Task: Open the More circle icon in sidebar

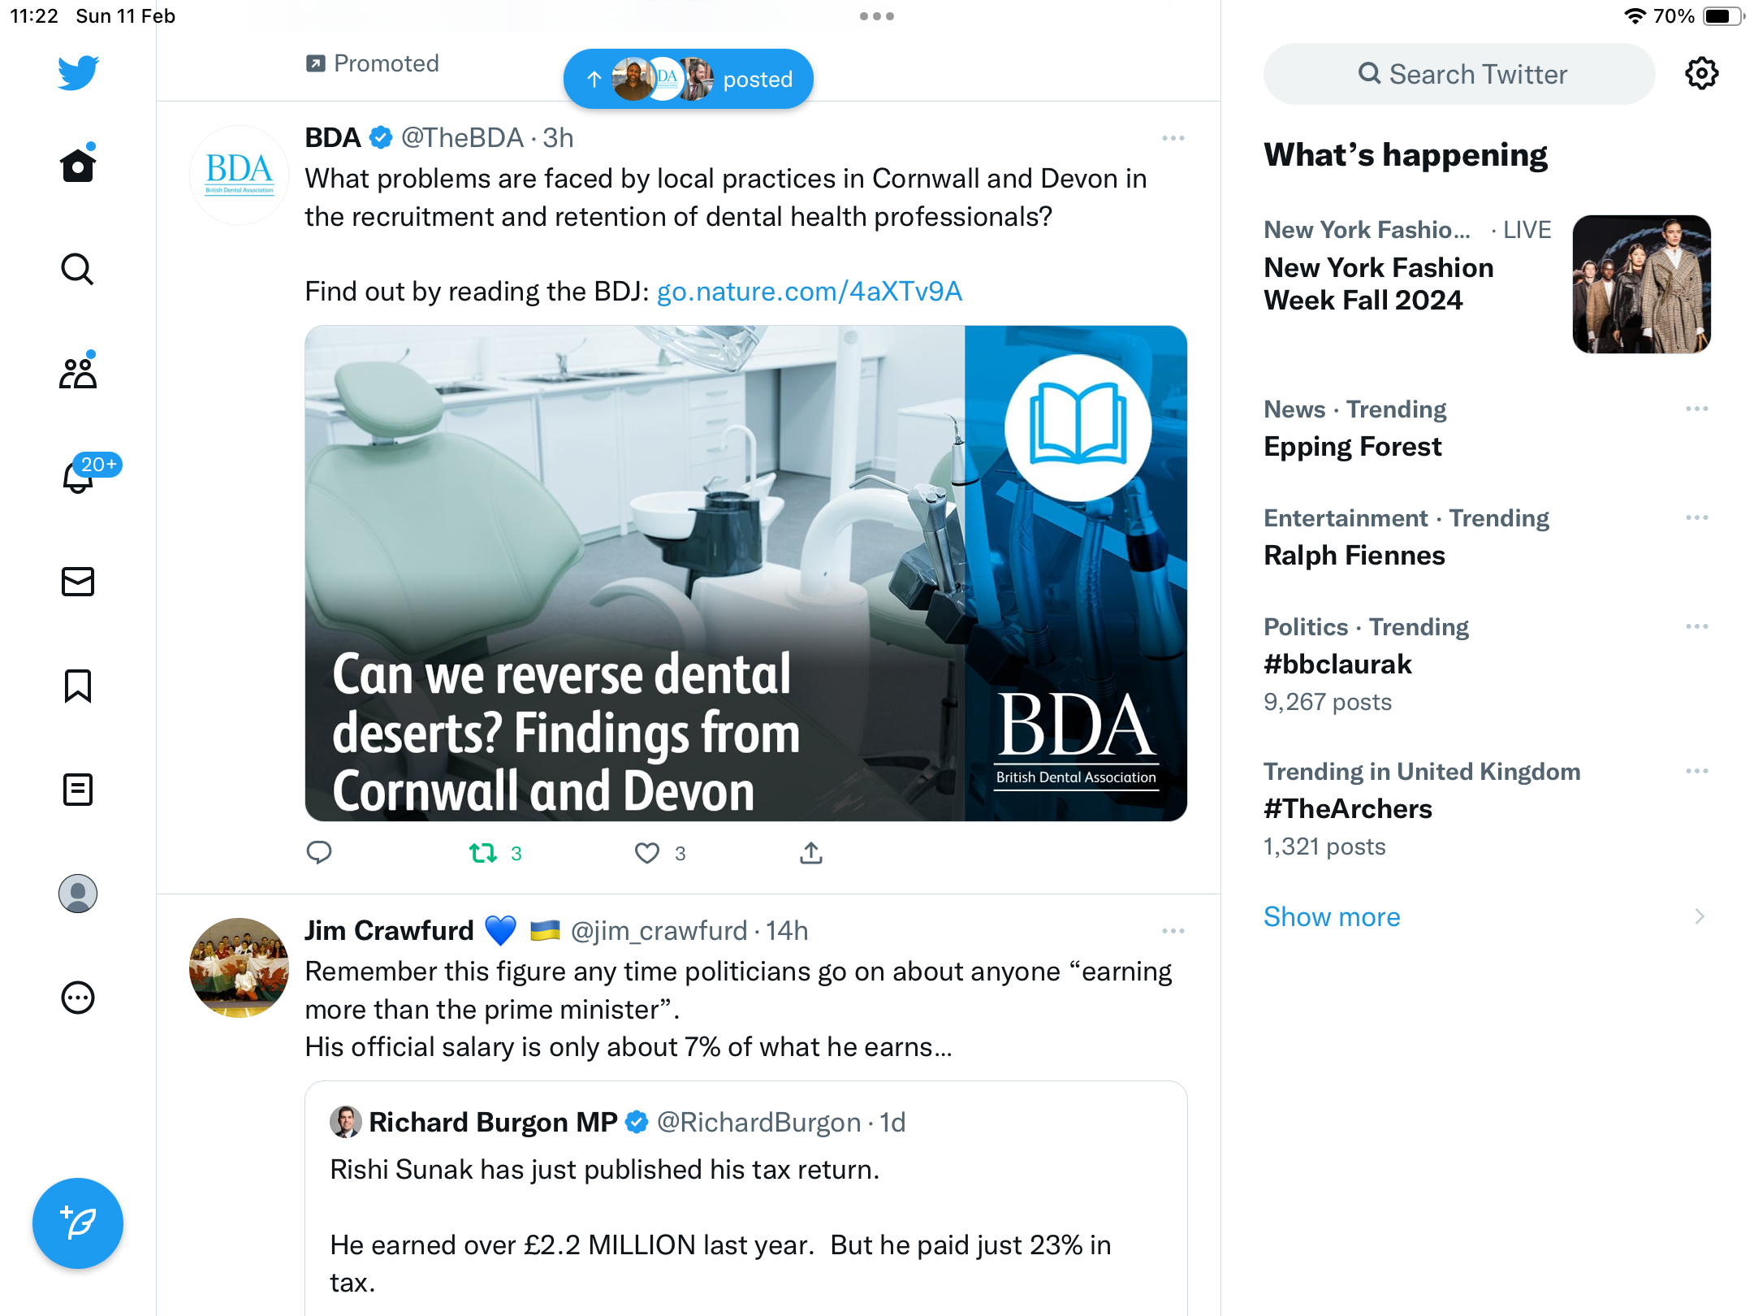Action: (78, 998)
